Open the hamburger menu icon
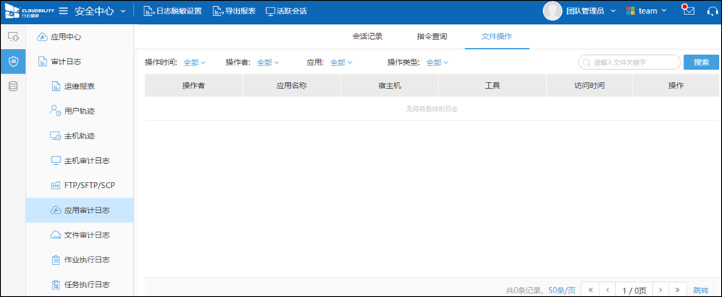 point(63,11)
